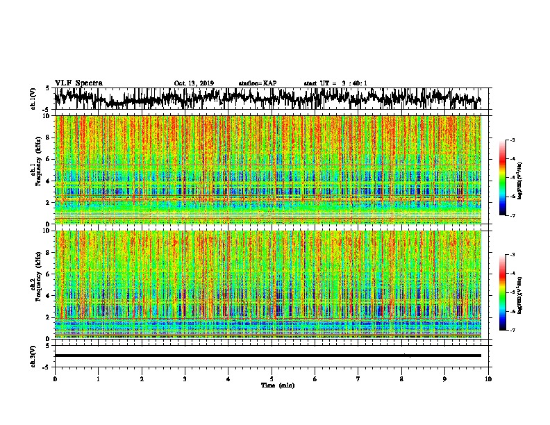Screen dimensions: 550x425
Task: Click inside the ch.2 spectrogram panel
Action: pos(268,285)
